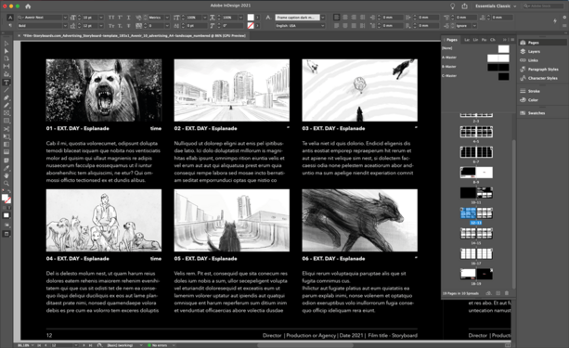Open the 12 pt leading dropdown
The height and width of the screenshot is (348, 569).
[x=101, y=26]
